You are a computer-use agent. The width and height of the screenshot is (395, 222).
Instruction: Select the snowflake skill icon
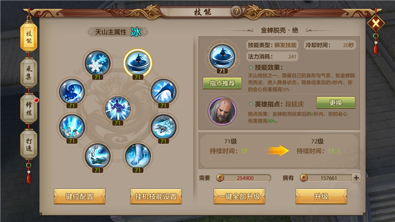98,63
